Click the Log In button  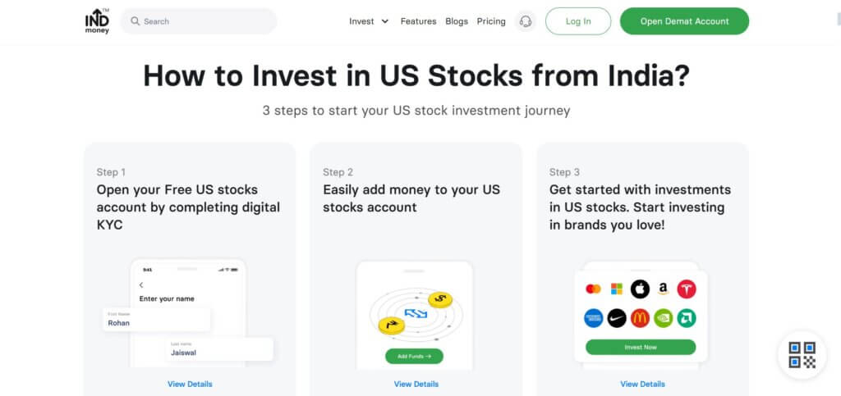pyautogui.click(x=578, y=21)
